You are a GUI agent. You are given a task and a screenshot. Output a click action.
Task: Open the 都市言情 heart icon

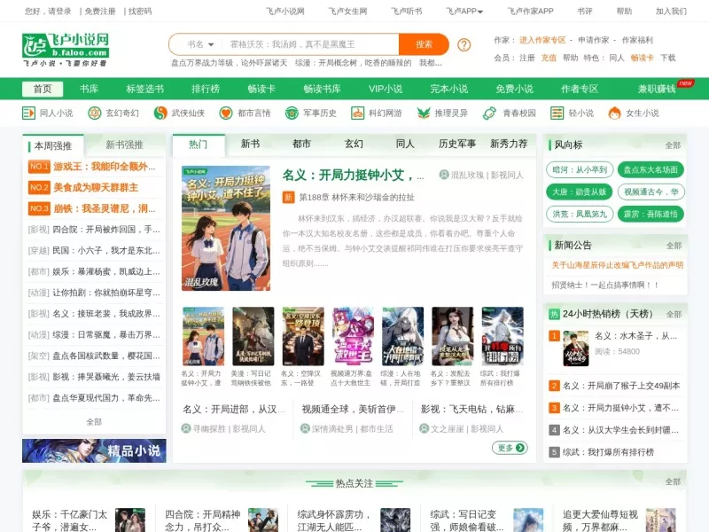click(226, 113)
